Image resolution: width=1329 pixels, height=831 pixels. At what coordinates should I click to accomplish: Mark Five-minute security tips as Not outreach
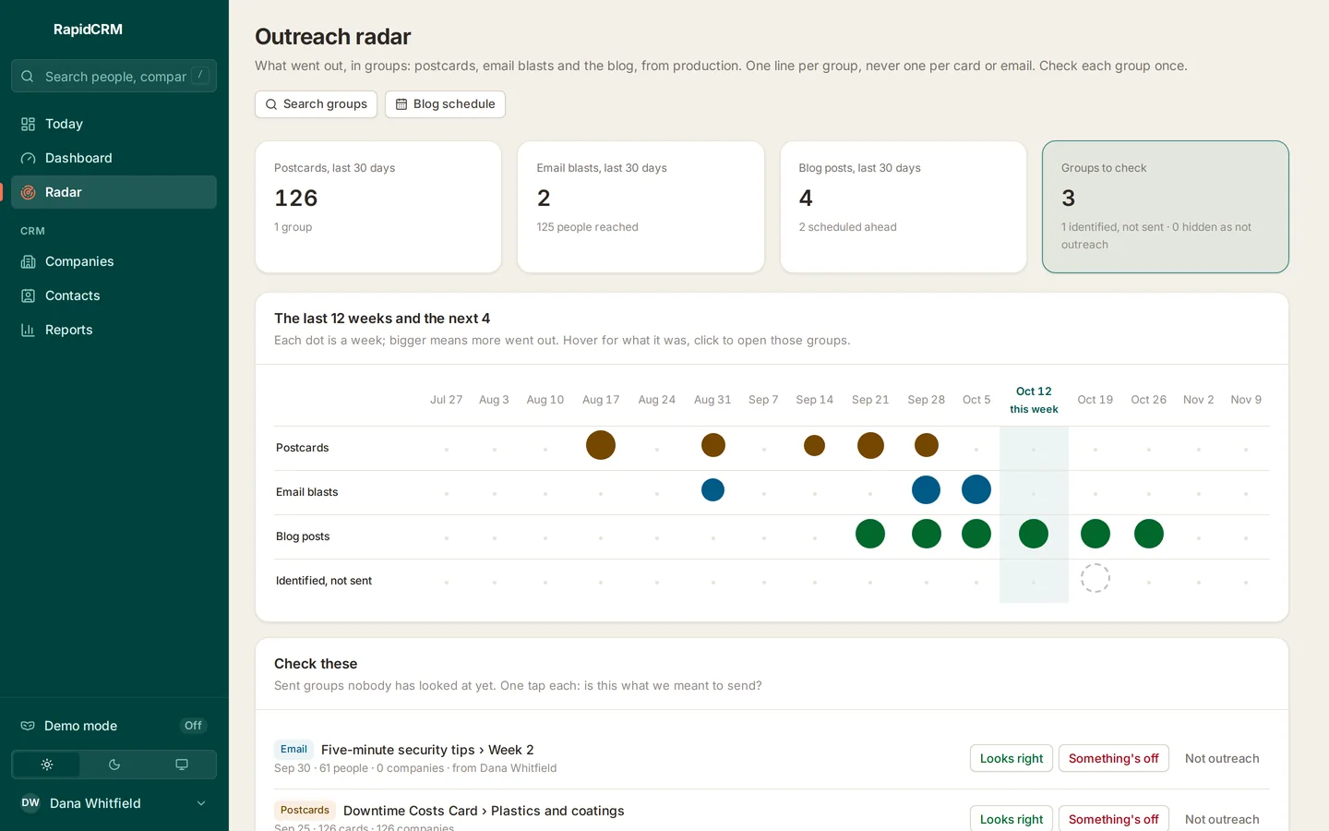click(1222, 758)
